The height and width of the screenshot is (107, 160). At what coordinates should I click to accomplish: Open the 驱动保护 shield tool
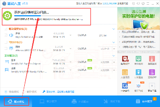click(x=125, y=60)
